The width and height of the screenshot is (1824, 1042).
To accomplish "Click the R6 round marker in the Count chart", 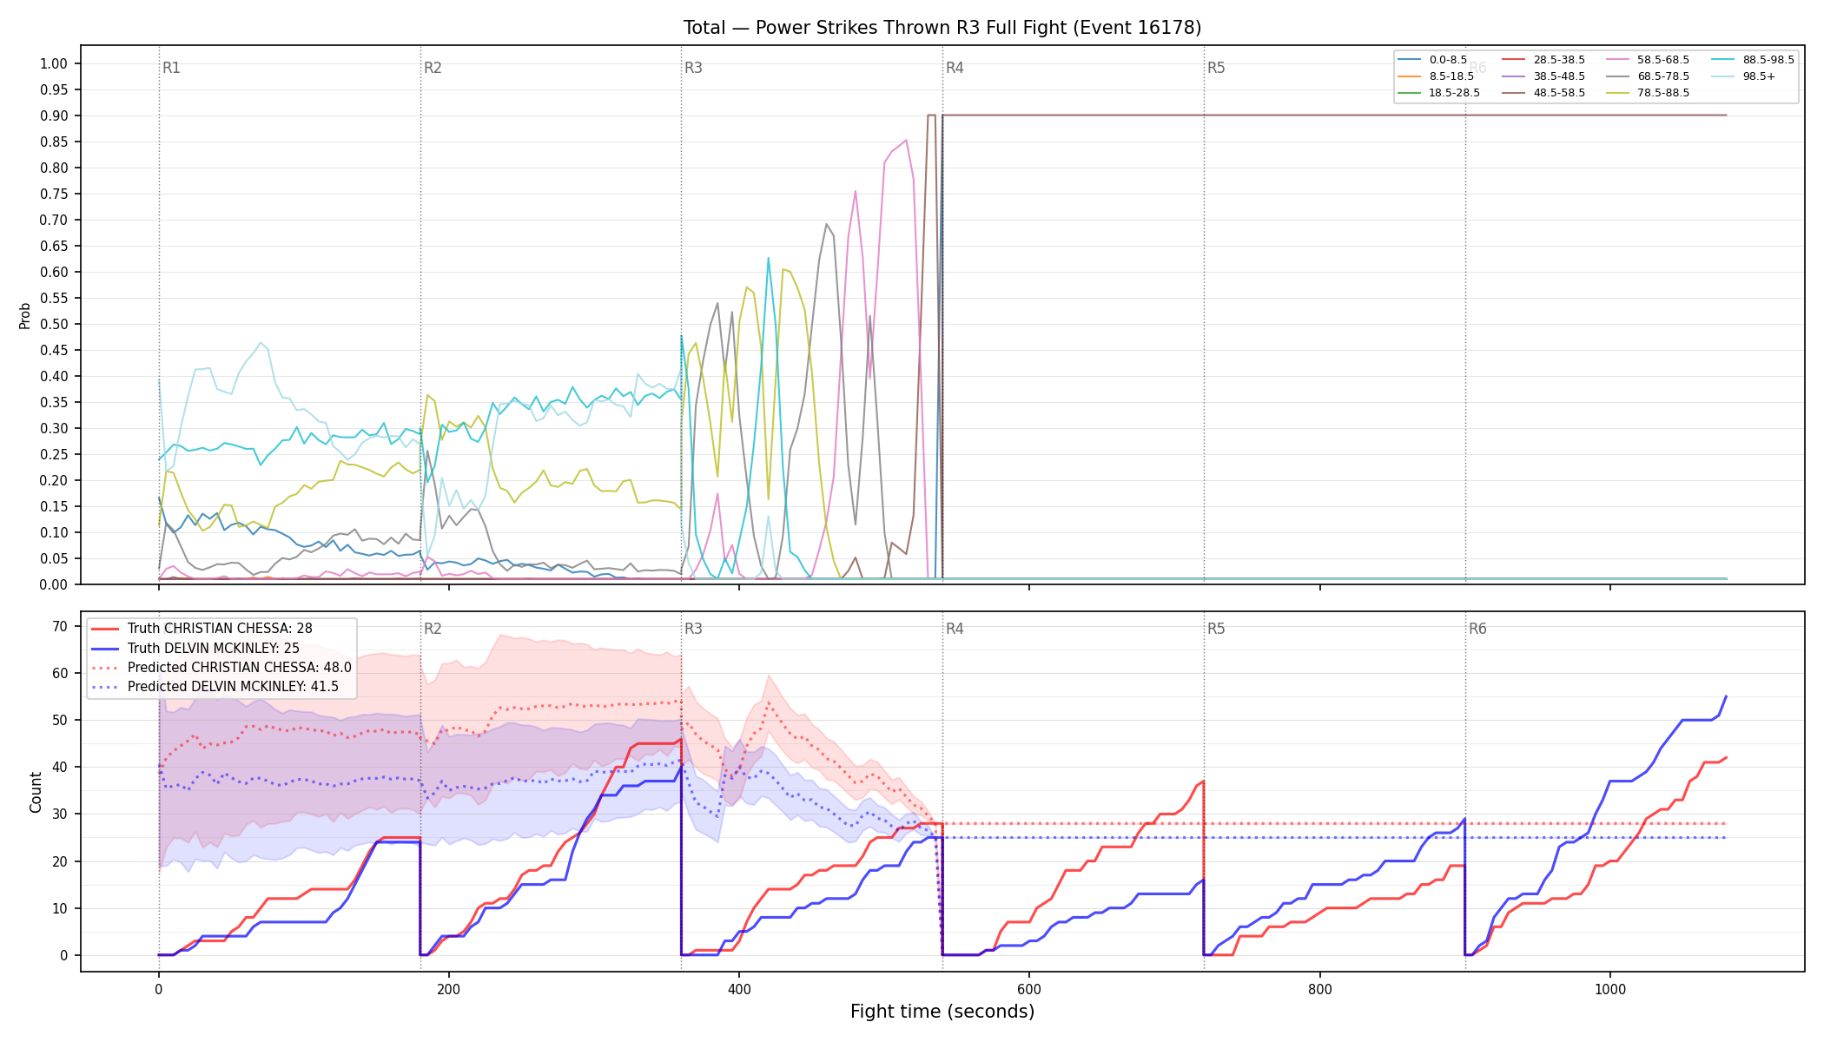I will (x=1477, y=629).
